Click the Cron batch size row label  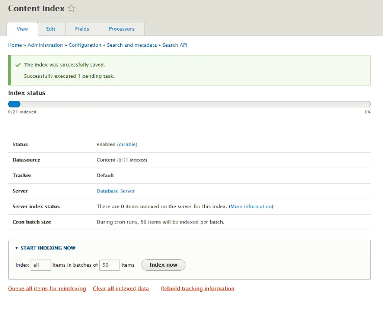point(32,222)
